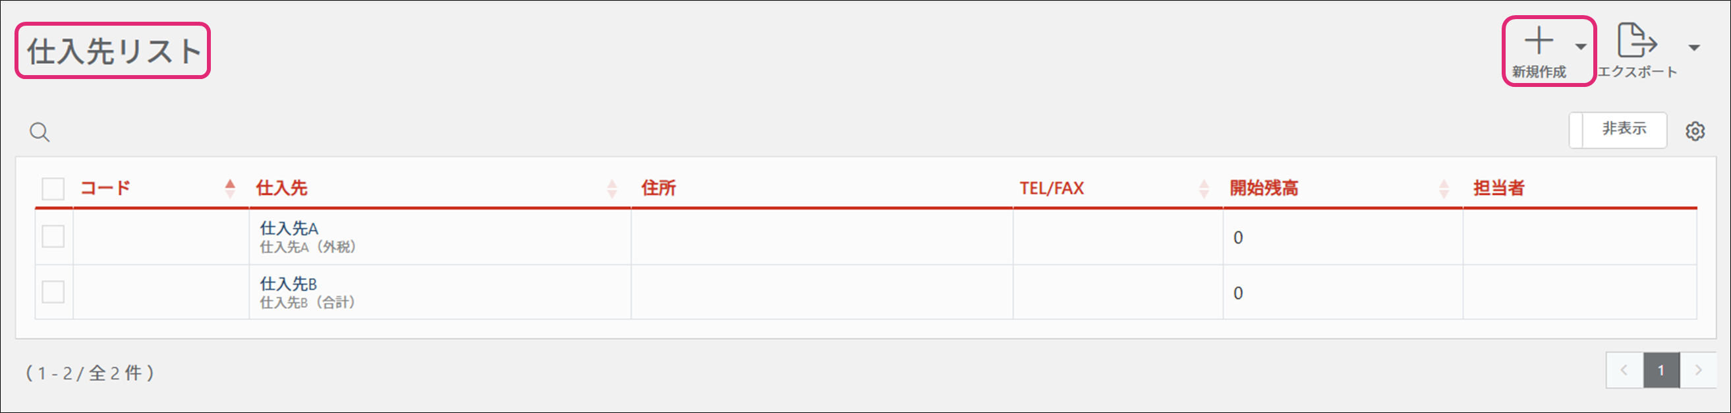Click the plus icon for 新規作成
1731x413 pixels.
(1538, 41)
